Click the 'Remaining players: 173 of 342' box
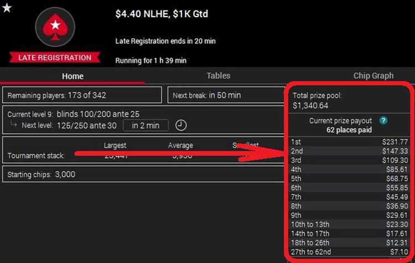This screenshot has width=415, height=263. 82,95
